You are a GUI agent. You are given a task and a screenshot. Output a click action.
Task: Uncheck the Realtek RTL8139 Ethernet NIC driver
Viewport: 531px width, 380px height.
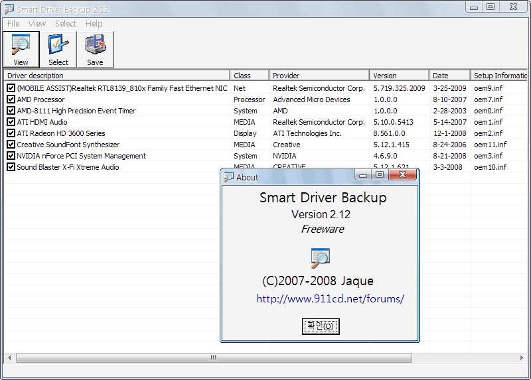click(x=11, y=88)
